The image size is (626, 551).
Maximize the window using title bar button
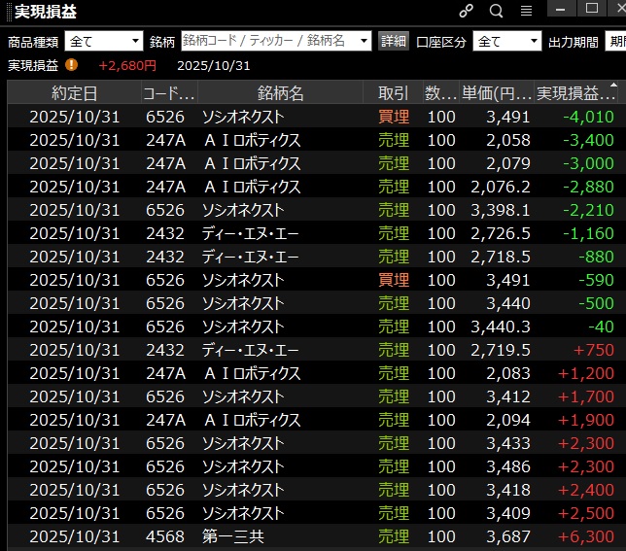tap(591, 9)
